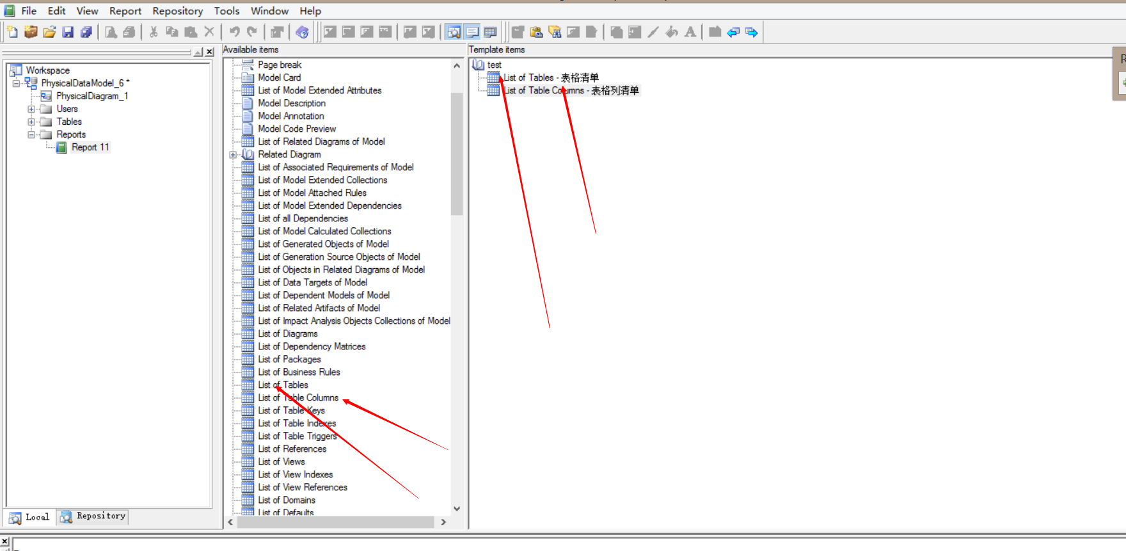Select List of Tables - 表格清单 template item

click(551, 77)
